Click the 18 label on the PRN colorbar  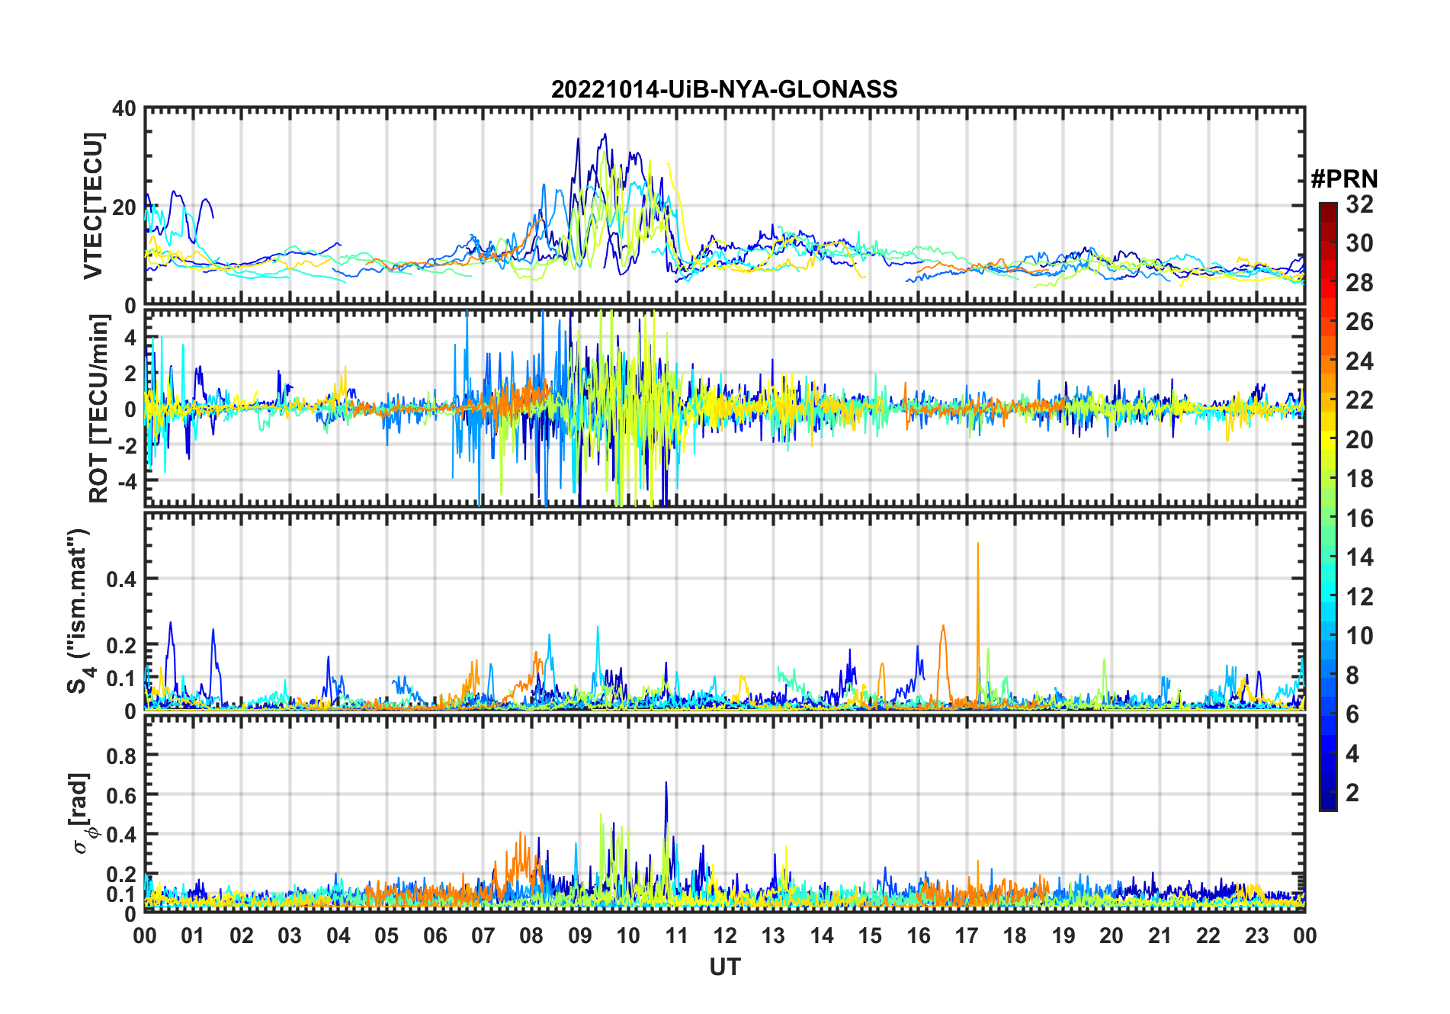(x=1359, y=479)
